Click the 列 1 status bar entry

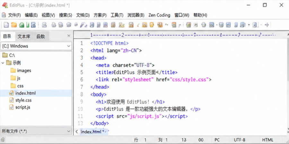pos(163,140)
